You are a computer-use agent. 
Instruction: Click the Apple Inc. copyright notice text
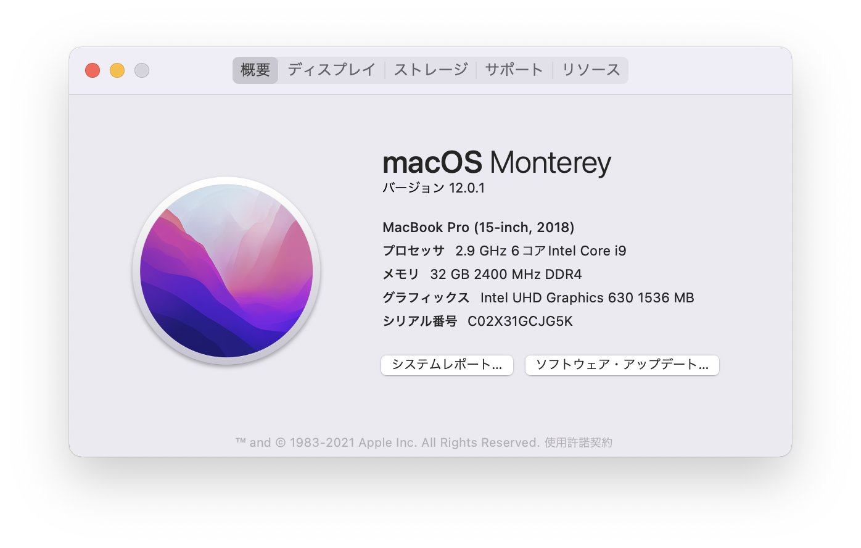click(388, 442)
